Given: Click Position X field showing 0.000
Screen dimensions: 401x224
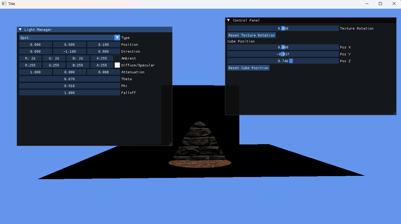Looking at the screenshot, I should click(x=36, y=45).
